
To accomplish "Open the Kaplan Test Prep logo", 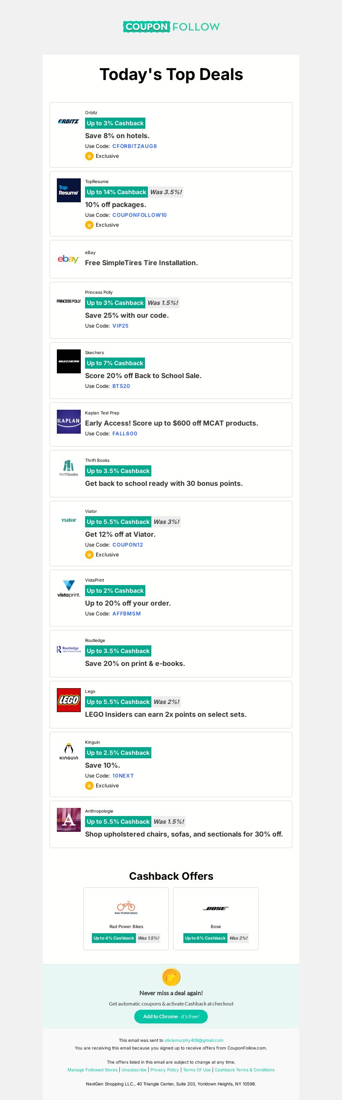I will 69,422.
